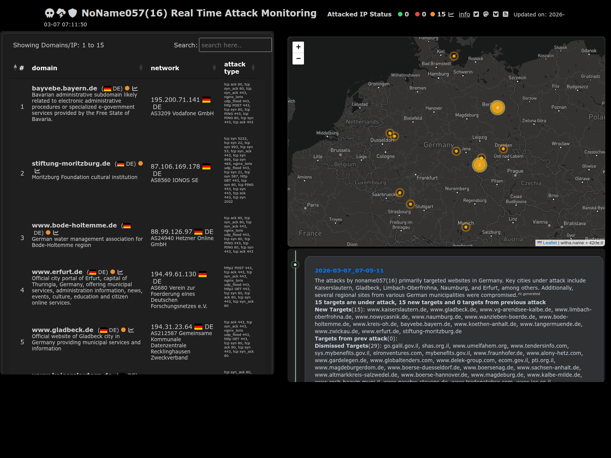
Task: Open the Bluesky butterfly icon link
Action: click(496, 14)
